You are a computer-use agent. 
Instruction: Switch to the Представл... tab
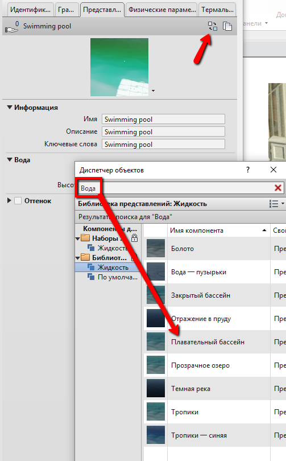pyautogui.click(x=102, y=10)
